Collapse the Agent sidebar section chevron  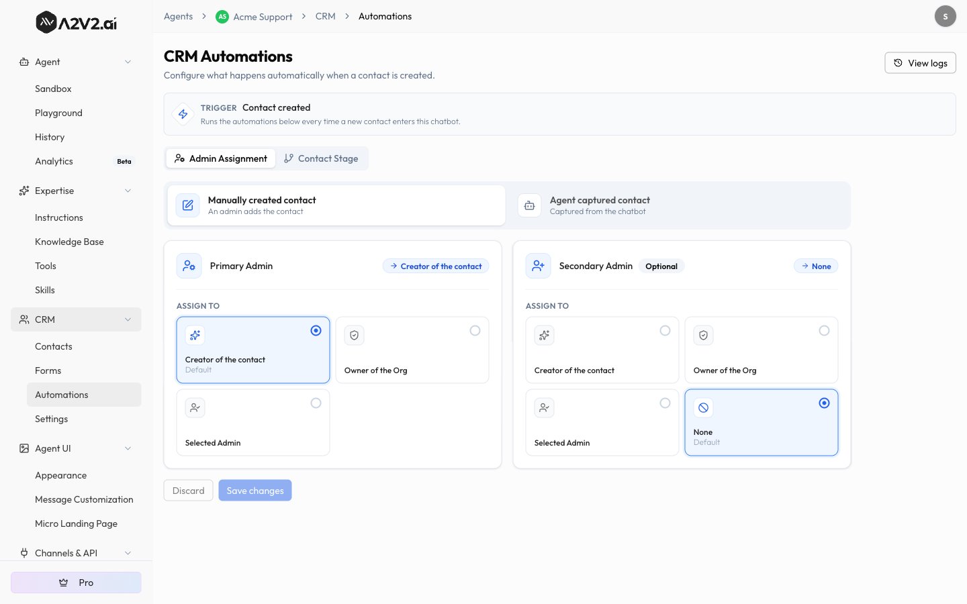[x=128, y=62]
